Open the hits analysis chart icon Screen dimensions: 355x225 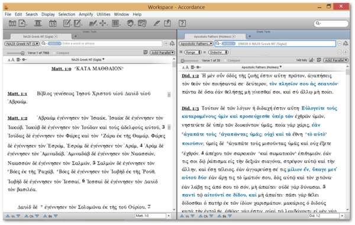coord(312,60)
